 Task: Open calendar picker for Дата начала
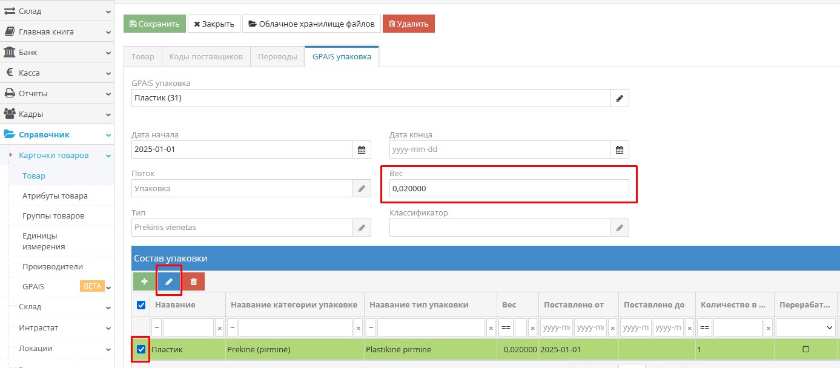click(362, 149)
